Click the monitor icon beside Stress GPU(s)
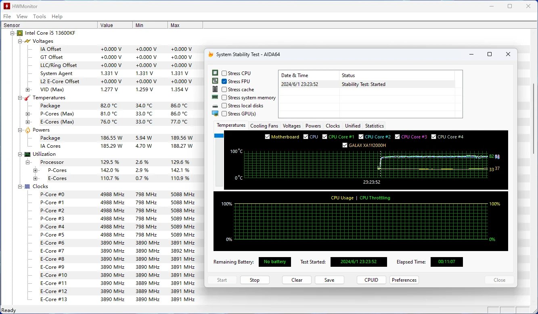538x314 pixels. (215, 113)
